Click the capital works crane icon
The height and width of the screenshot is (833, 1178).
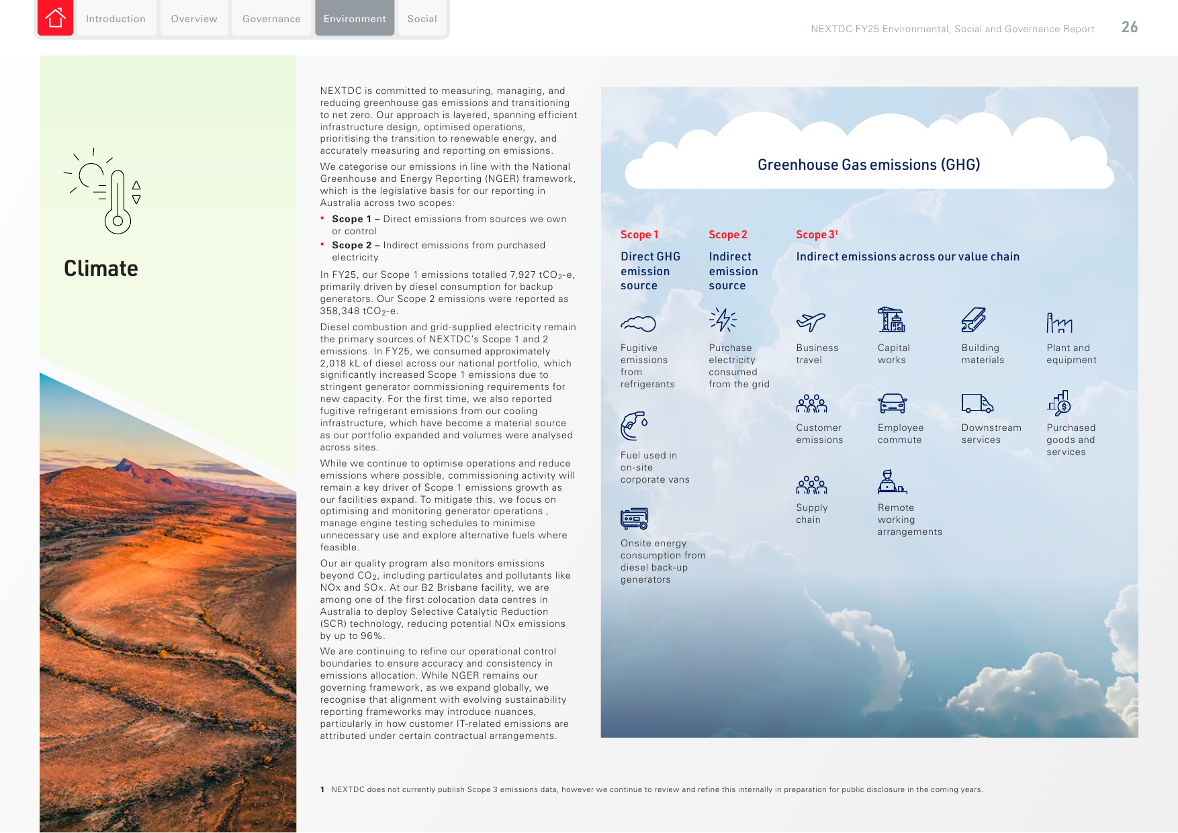(x=891, y=320)
